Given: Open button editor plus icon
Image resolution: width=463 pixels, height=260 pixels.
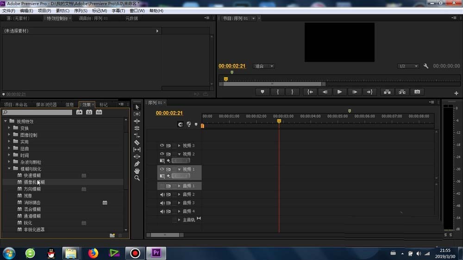Looking at the screenshot, I should coord(456,93).
